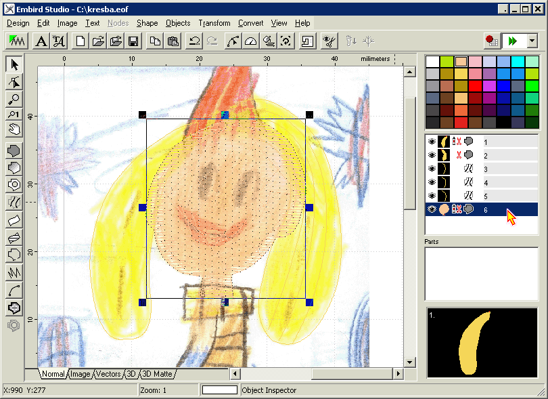The width and height of the screenshot is (548, 399).
Task: Click the horizontal scrollbar right arrow
Action: click(x=398, y=374)
